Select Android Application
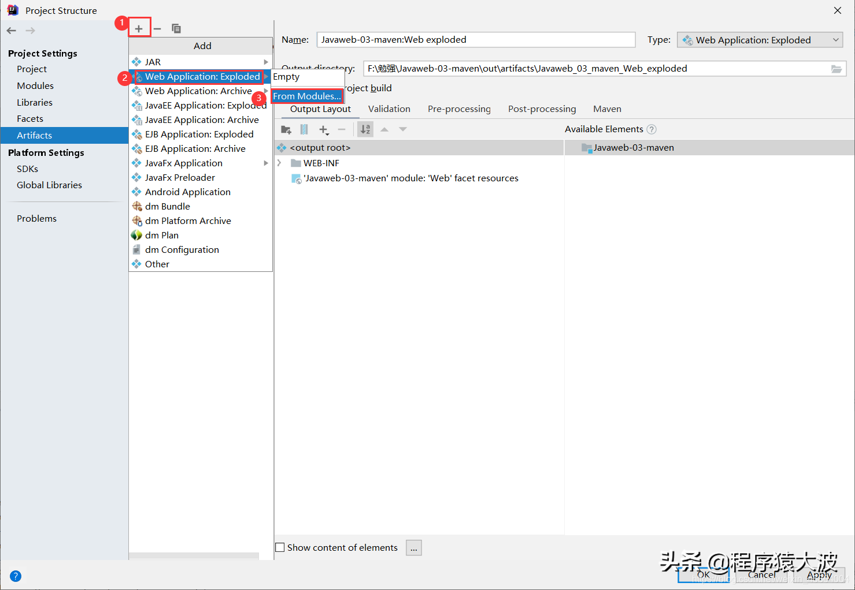This screenshot has height=590, width=855. point(200,192)
